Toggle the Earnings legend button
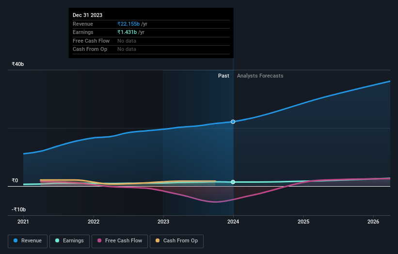Screen dimensions: 398x254 (69, 241)
